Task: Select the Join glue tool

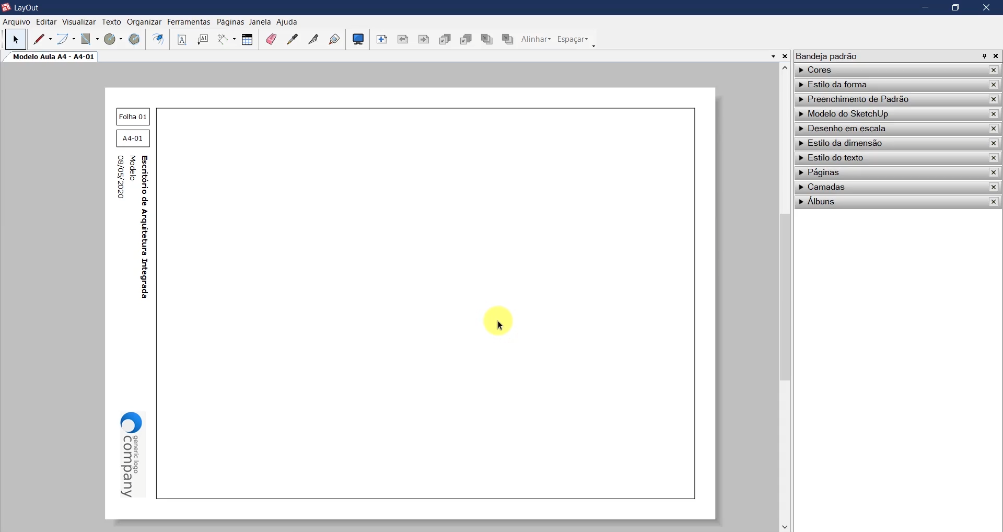Action: tap(335, 40)
